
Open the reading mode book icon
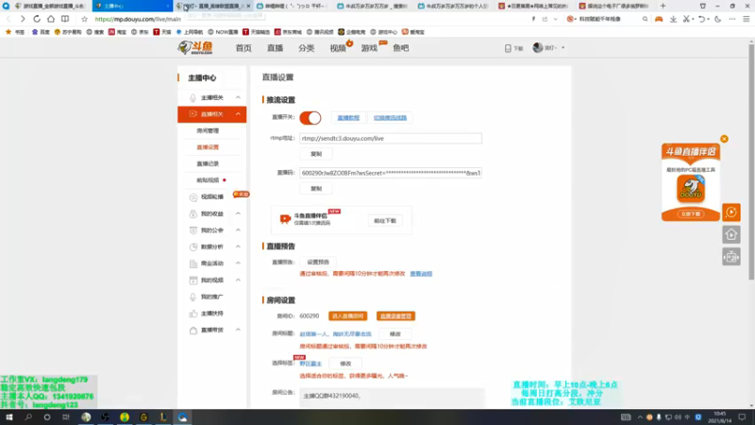(x=65, y=19)
